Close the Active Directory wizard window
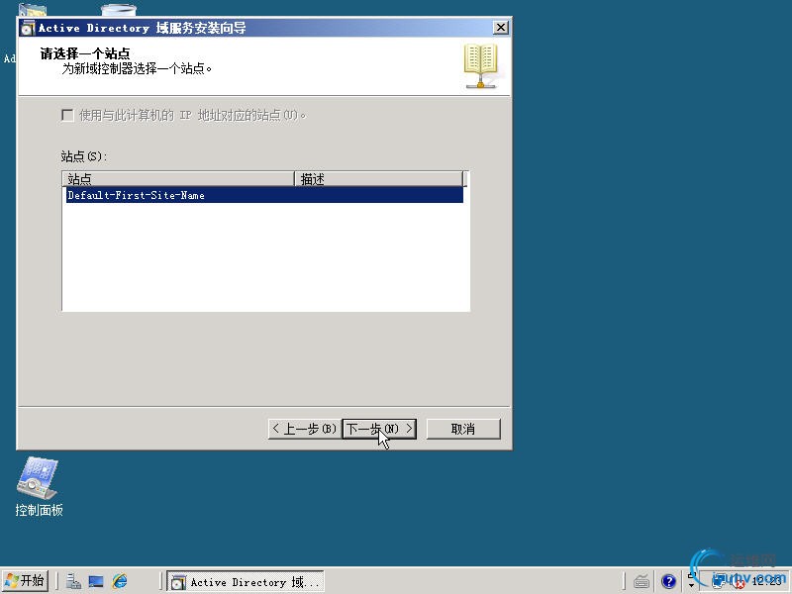The image size is (792, 594). (x=500, y=28)
